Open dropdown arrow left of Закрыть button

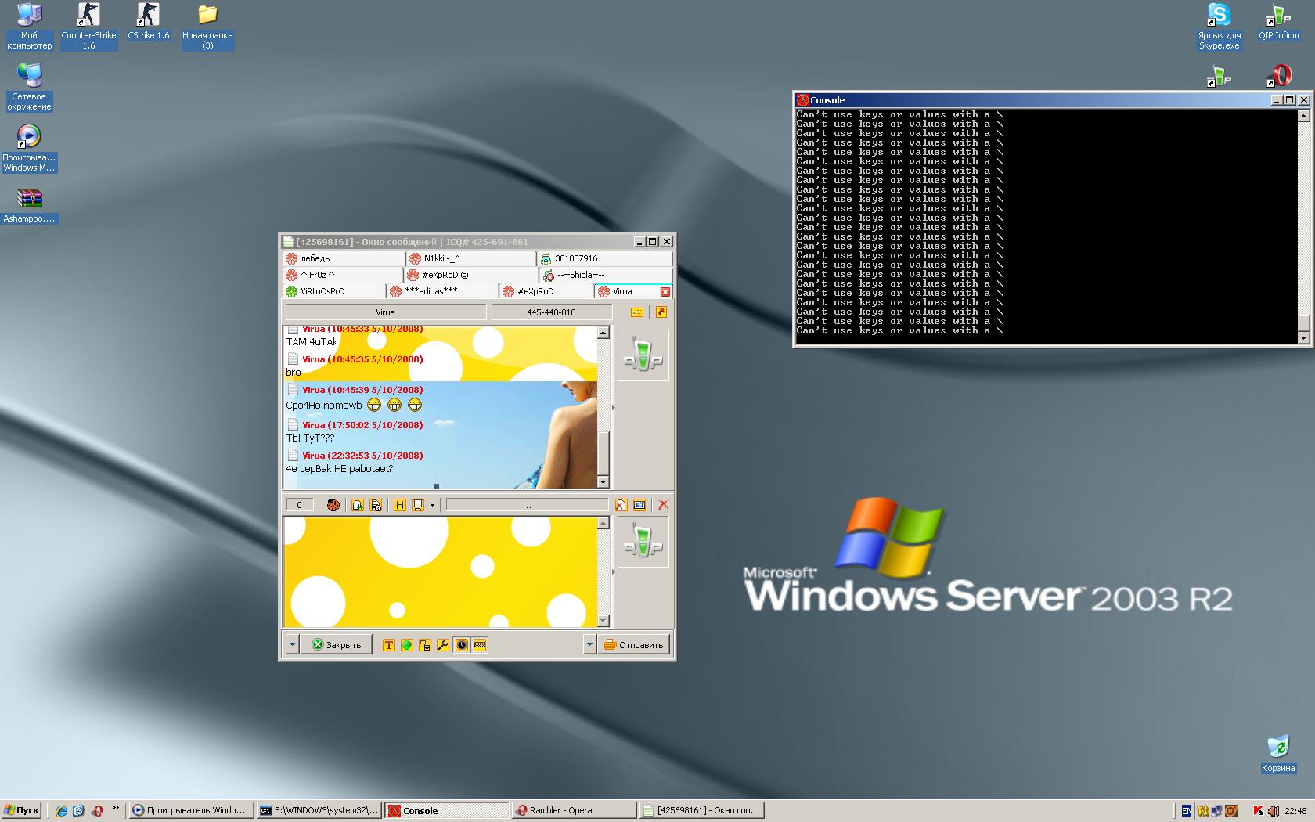pyautogui.click(x=292, y=644)
